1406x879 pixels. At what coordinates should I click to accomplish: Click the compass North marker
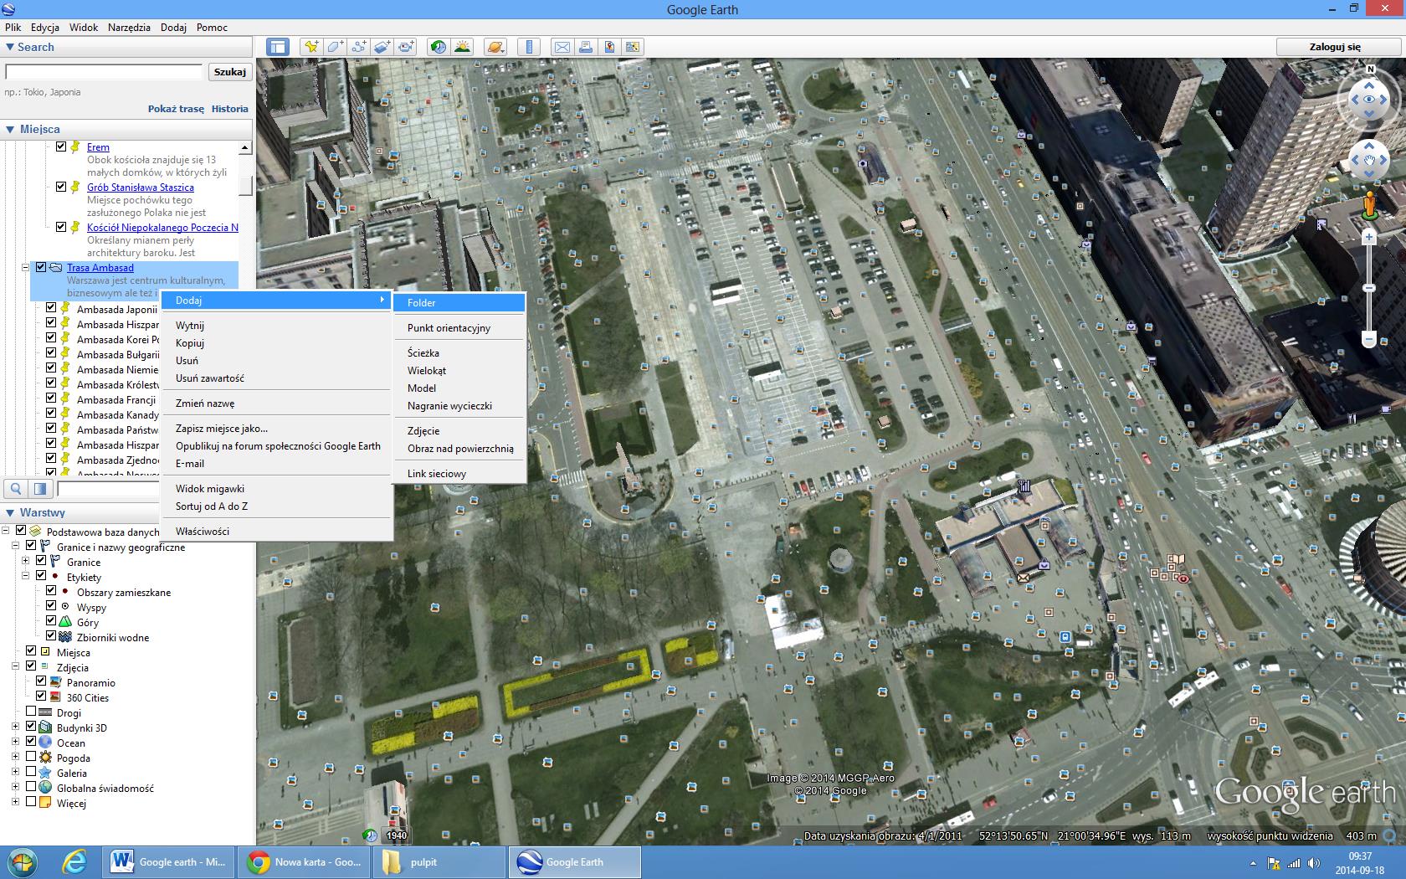click(1371, 69)
